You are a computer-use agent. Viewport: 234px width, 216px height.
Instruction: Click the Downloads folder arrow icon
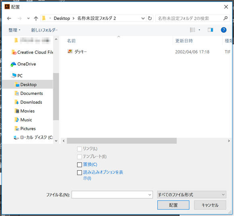click(x=17, y=102)
